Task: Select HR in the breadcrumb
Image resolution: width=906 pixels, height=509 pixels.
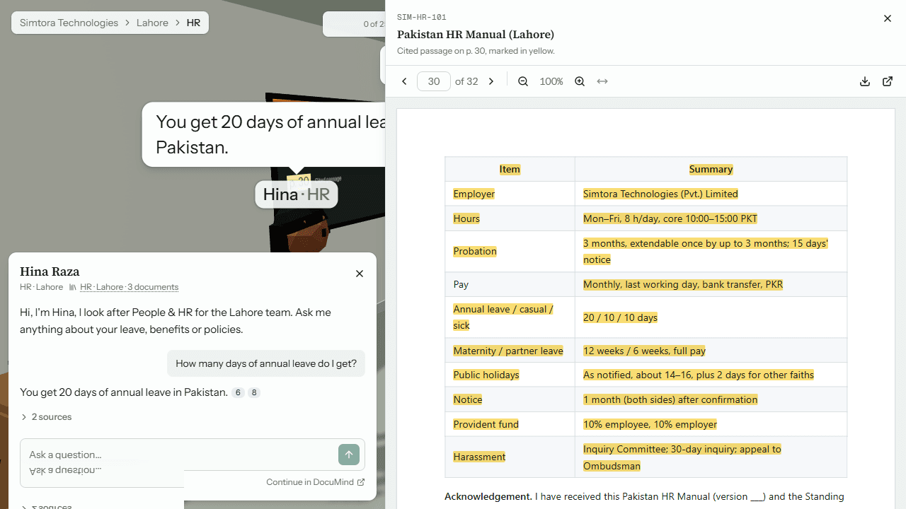Action: (193, 23)
